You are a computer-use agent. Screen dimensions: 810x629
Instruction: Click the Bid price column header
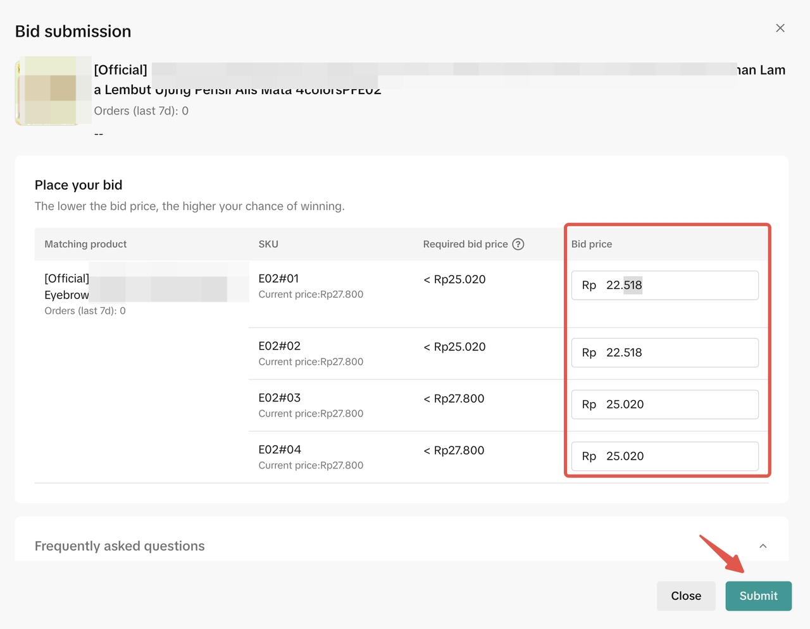tap(592, 244)
